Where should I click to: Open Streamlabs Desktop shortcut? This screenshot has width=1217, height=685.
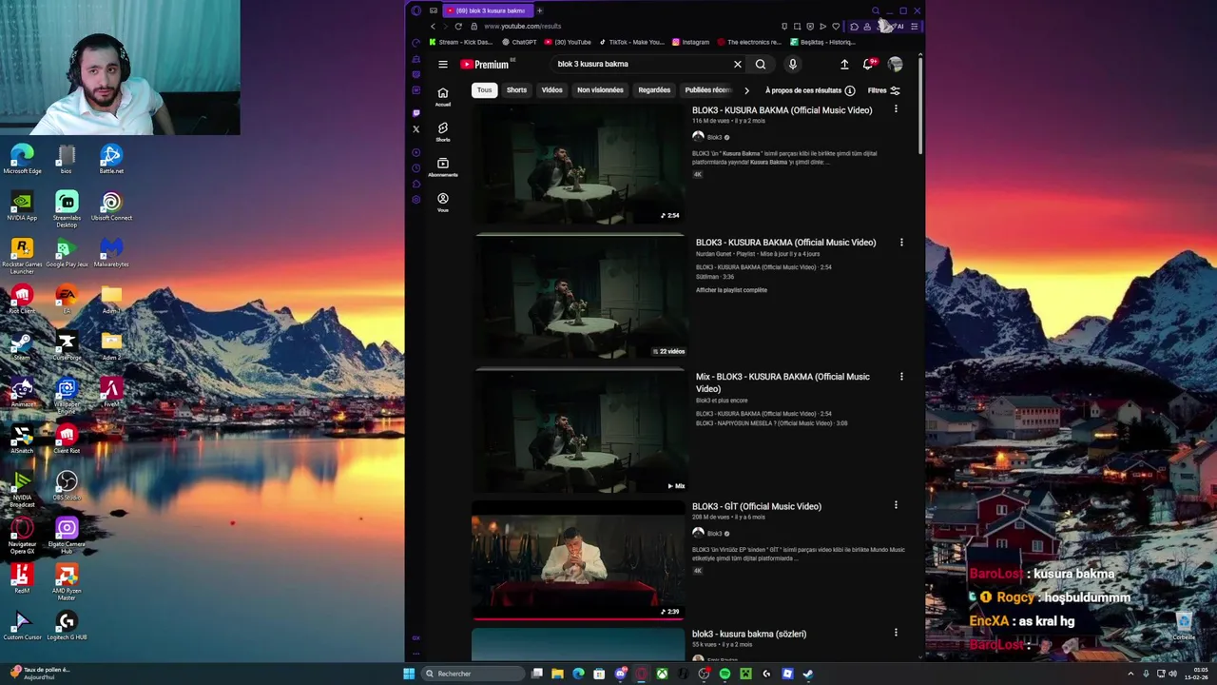(x=67, y=209)
